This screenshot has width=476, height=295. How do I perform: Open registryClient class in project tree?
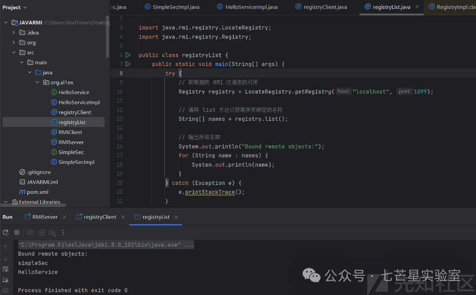click(74, 112)
